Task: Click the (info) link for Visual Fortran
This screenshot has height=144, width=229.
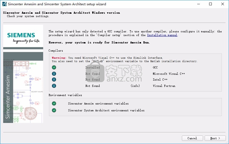Action: [x=135, y=86]
